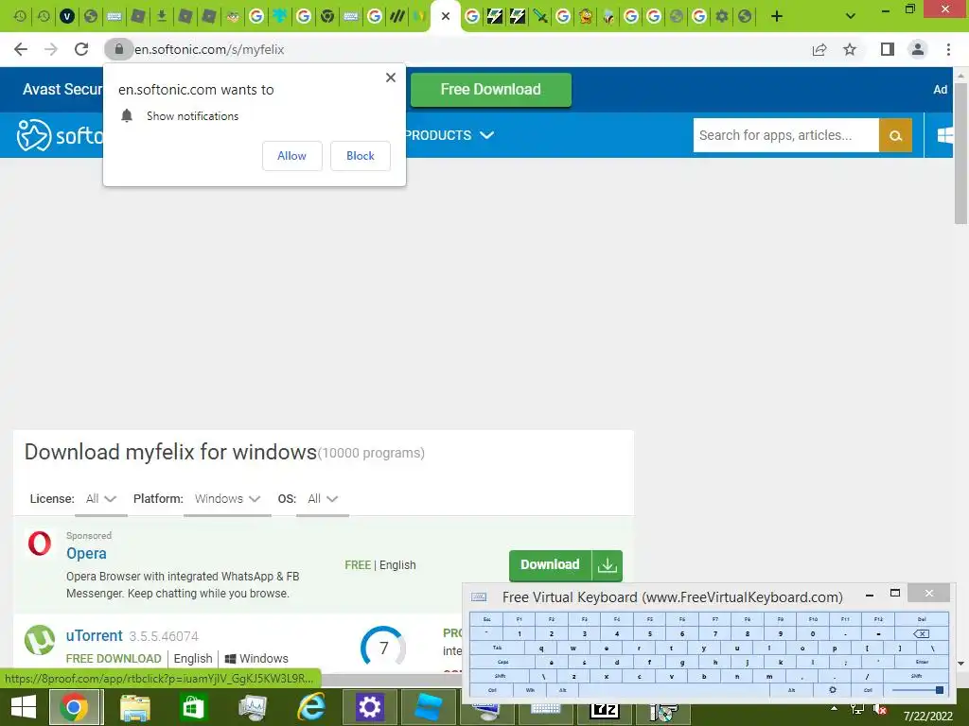Open a new tab with plus

coord(777,17)
